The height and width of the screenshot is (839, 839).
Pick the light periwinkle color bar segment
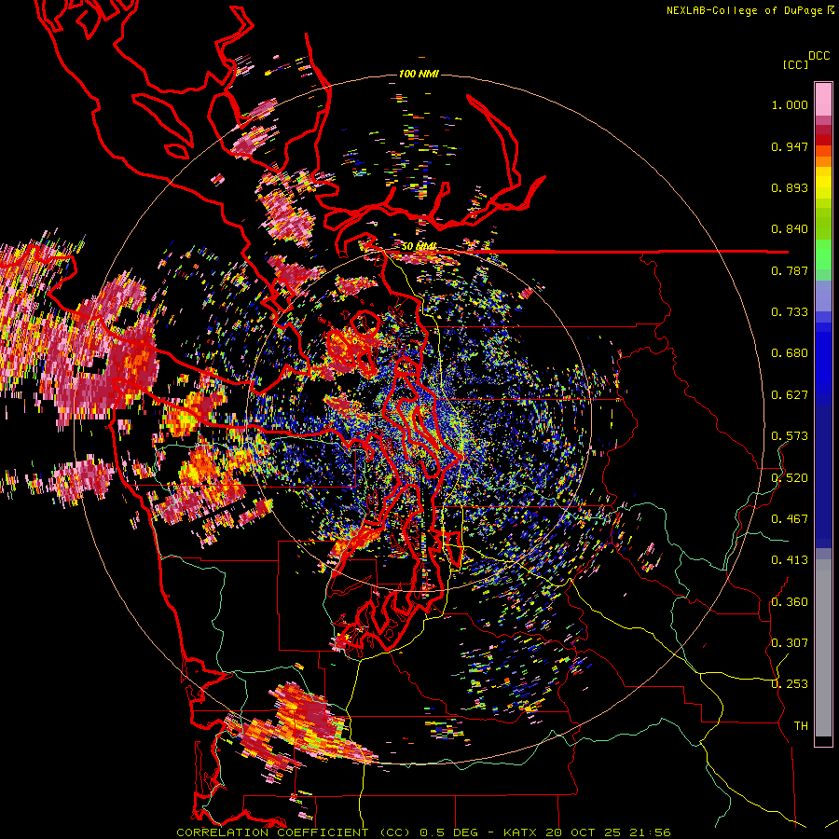tap(823, 296)
